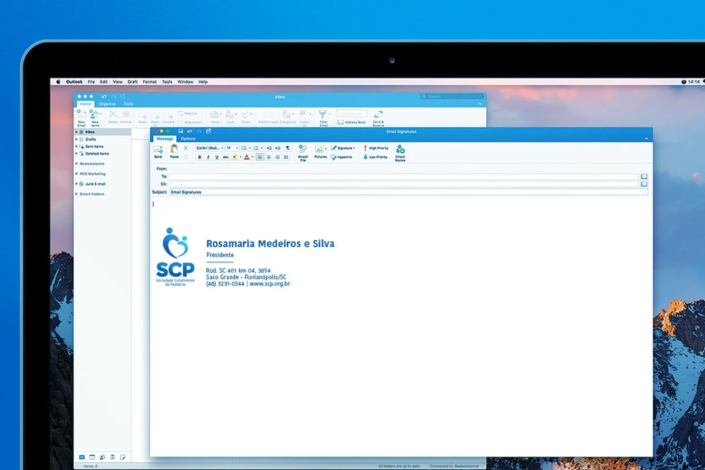Viewport: 705px width, 470px height.
Task: Click into the To recipient field
Action: (404, 176)
